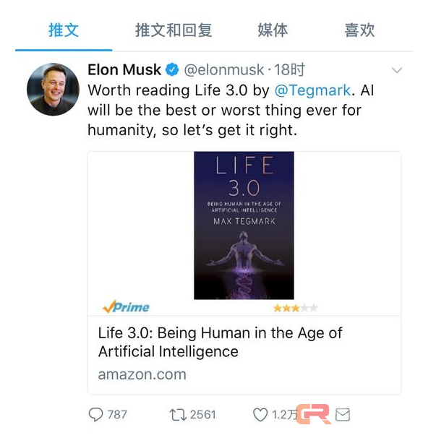Image resolution: width=436 pixels, height=438 pixels.
Task: Click the amazon.com domain link
Action: pyautogui.click(x=142, y=374)
